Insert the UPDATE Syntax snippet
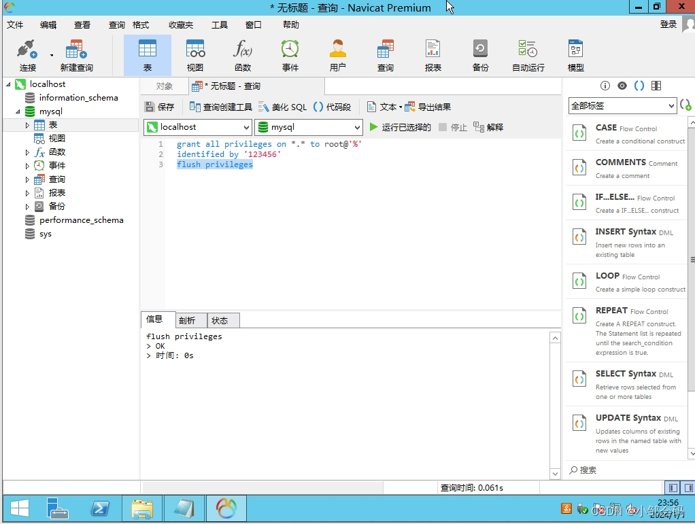The width and height of the screenshot is (695, 524). coord(627,433)
